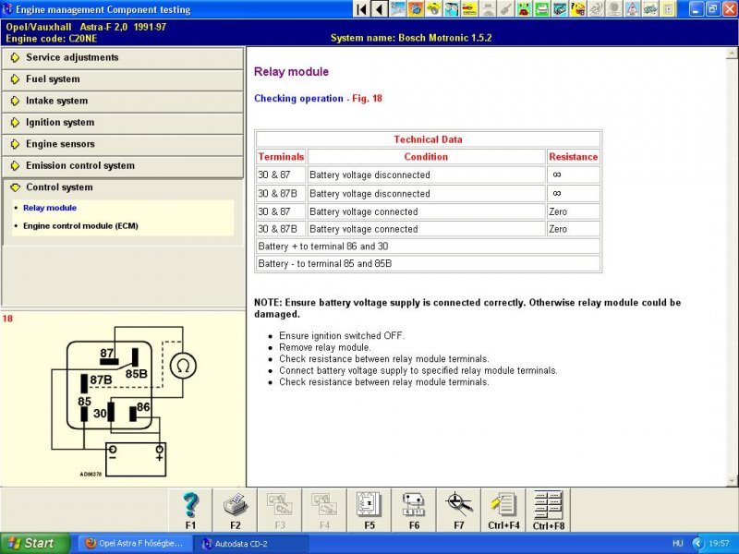
Task: Click the 'Checking operation' subheading
Action: 298,99
